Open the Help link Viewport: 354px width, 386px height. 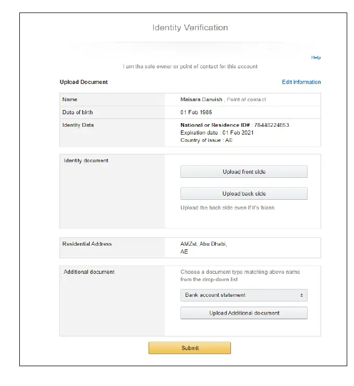pos(316,57)
